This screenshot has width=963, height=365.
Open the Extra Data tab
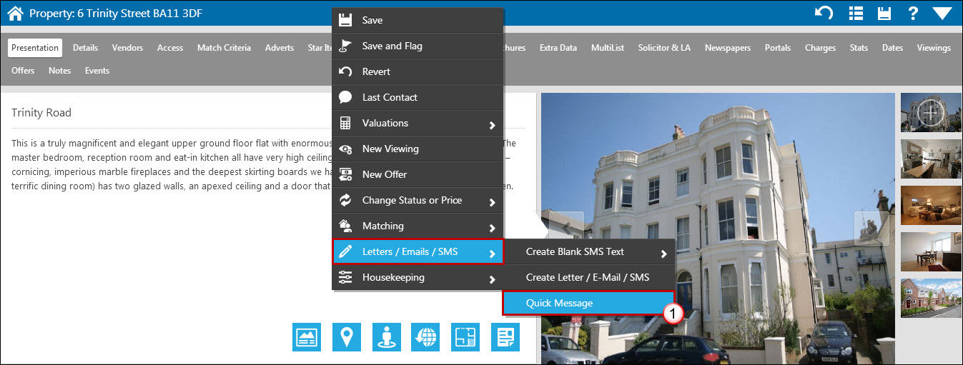558,48
